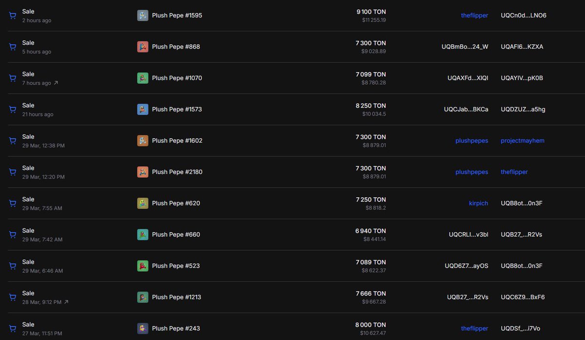This screenshot has width=585, height=340.
Task: Open Plush Pepe #1070 thumbnail image
Action: point(143,78)
